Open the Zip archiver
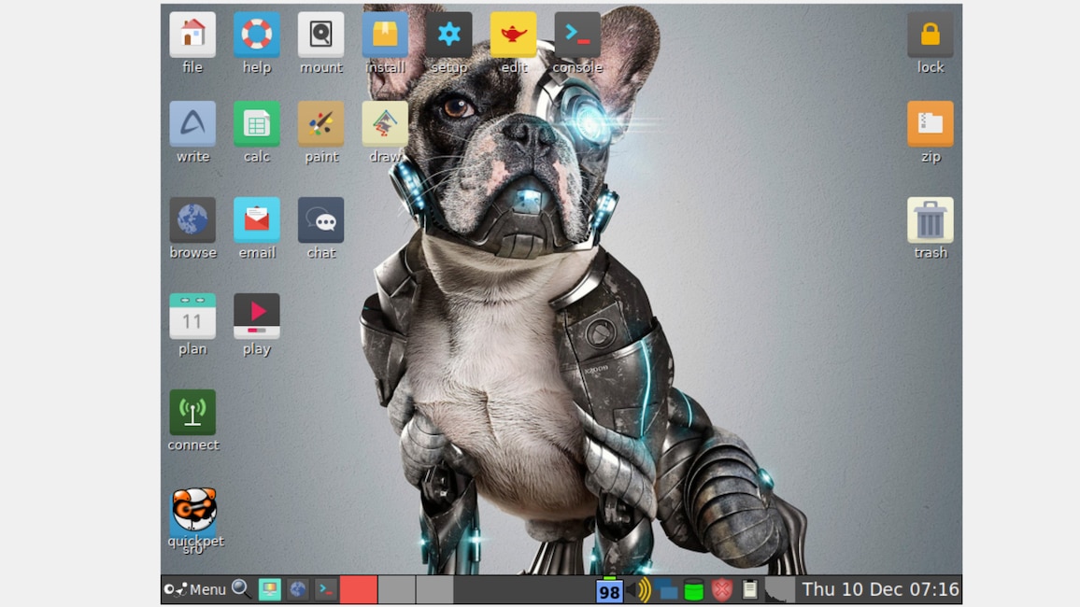 [930, 124]
